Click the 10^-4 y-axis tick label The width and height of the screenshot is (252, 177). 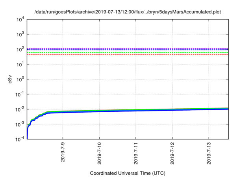point(20,139)
